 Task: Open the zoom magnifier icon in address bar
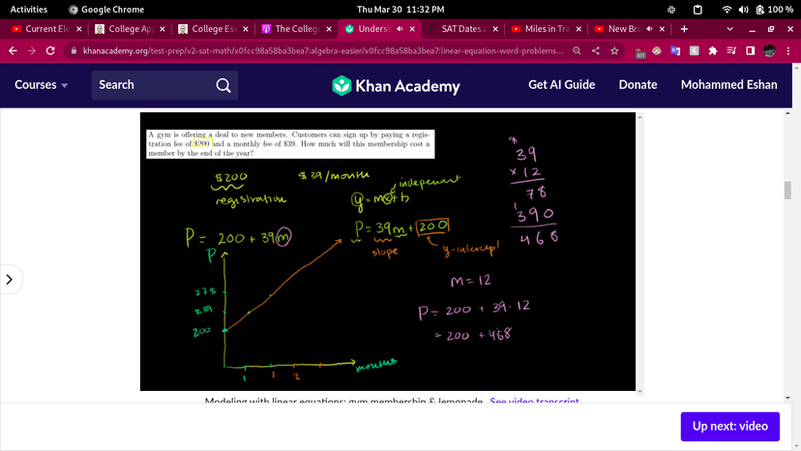point(577,50)
